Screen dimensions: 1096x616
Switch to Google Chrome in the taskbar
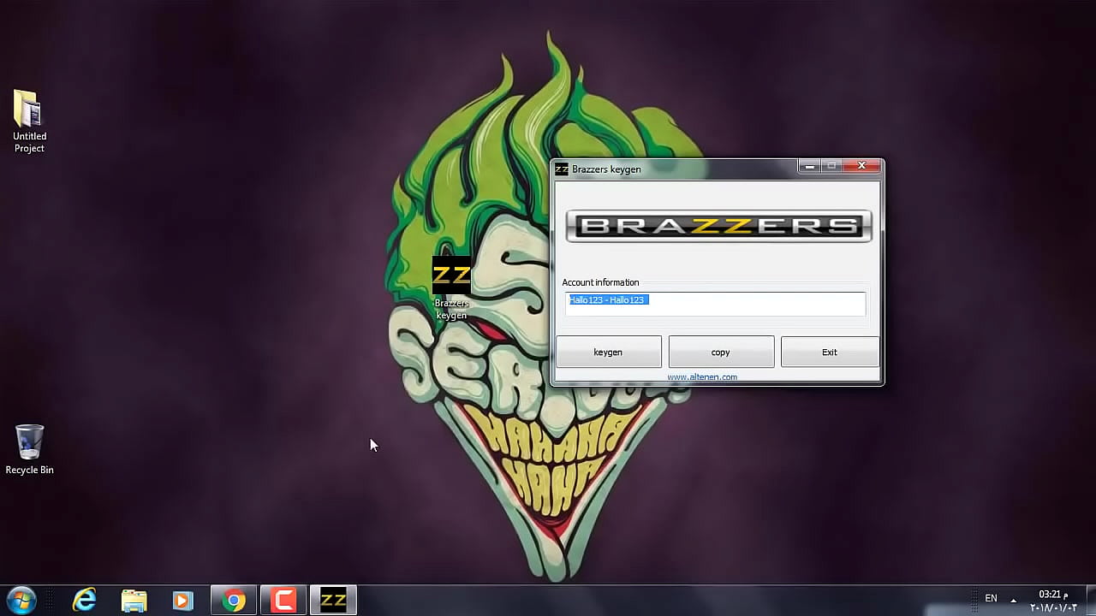(234, 601)
